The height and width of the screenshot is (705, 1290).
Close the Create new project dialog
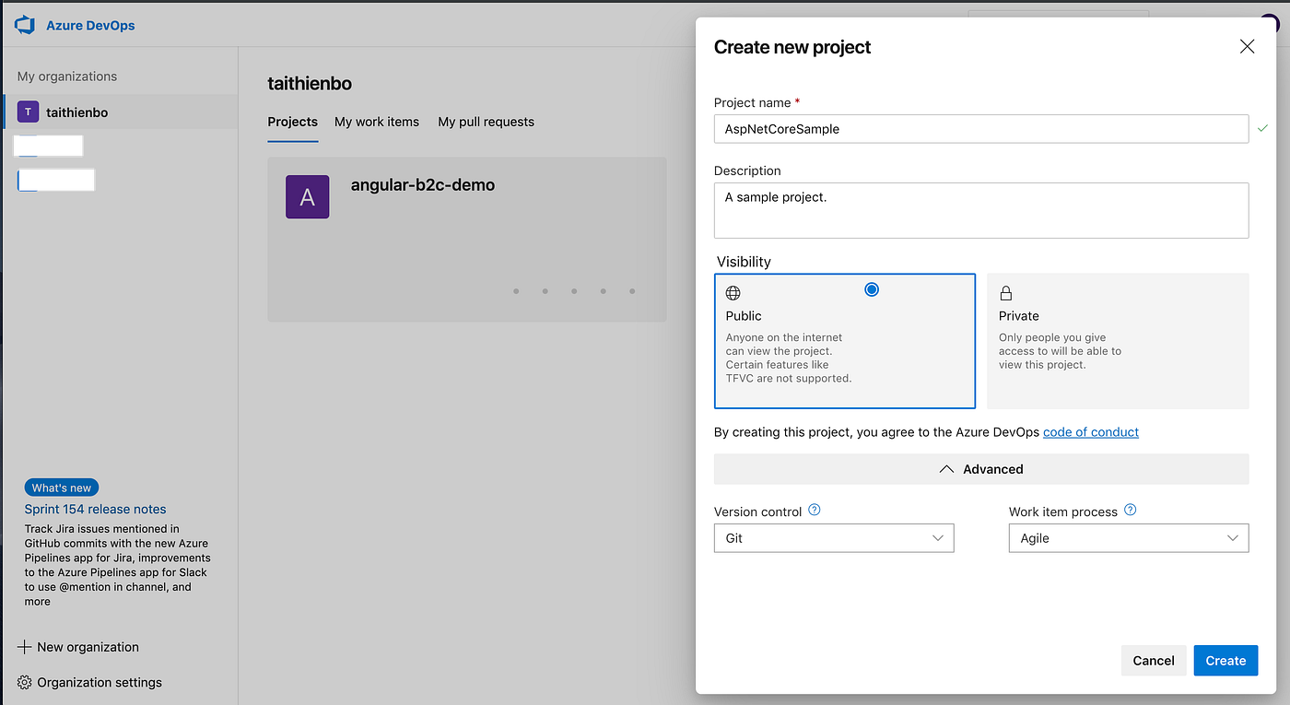1247,47
